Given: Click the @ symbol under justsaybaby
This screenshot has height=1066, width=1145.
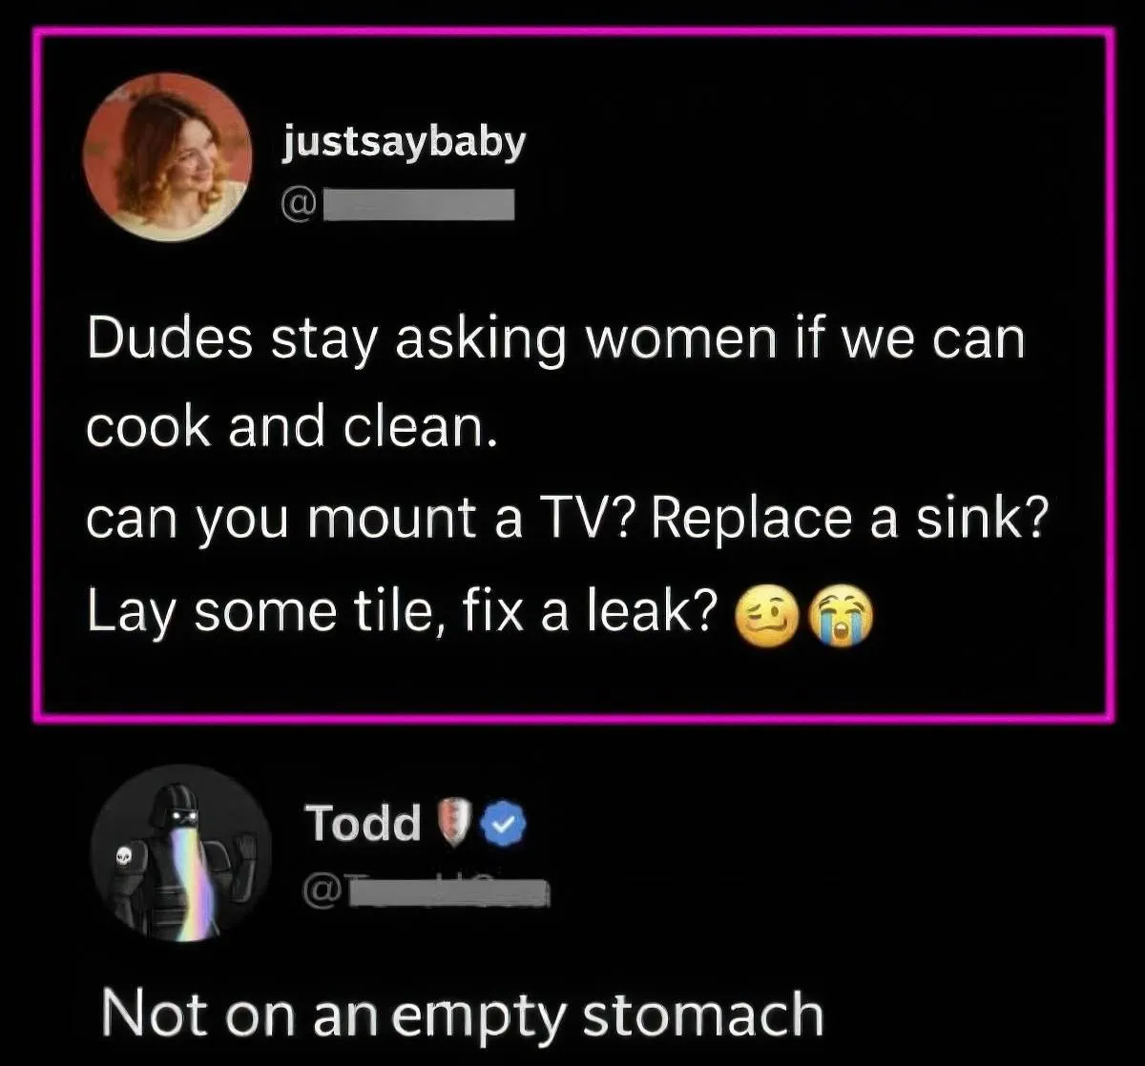Looking at the screenshot, I should (x=301, y=205).
